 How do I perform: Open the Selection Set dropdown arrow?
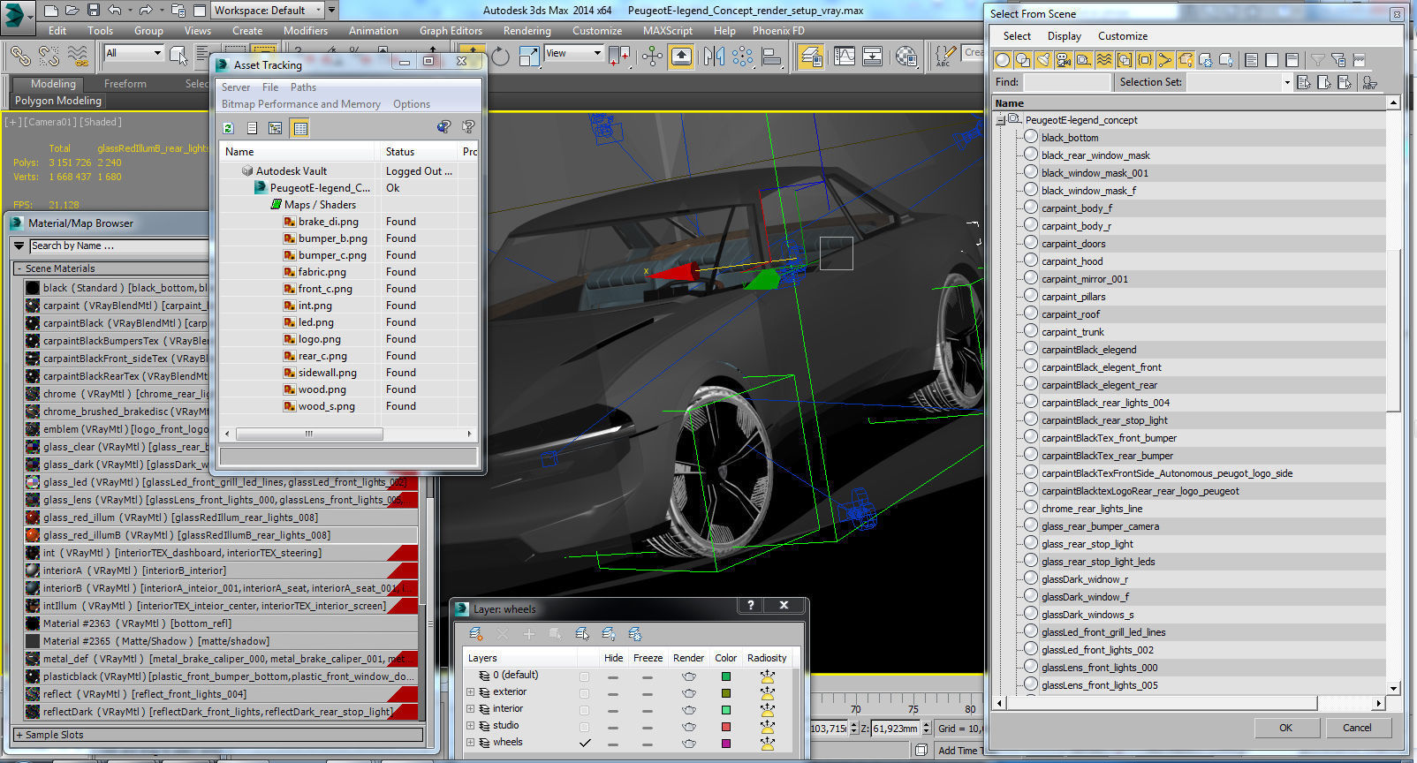(1286, 82)
